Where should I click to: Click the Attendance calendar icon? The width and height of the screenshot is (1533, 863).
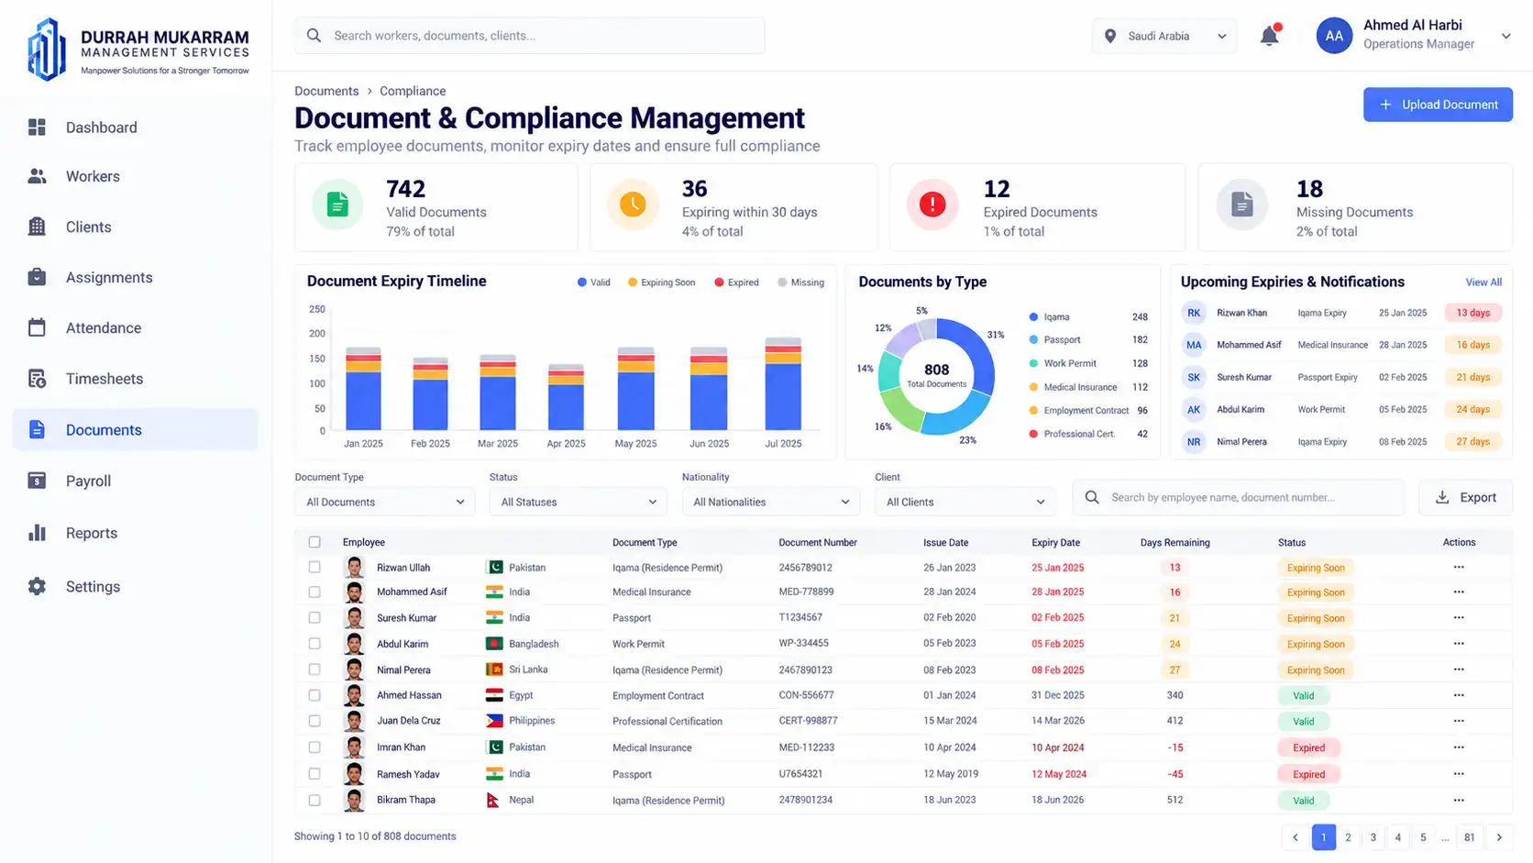[x=37, y=327]
